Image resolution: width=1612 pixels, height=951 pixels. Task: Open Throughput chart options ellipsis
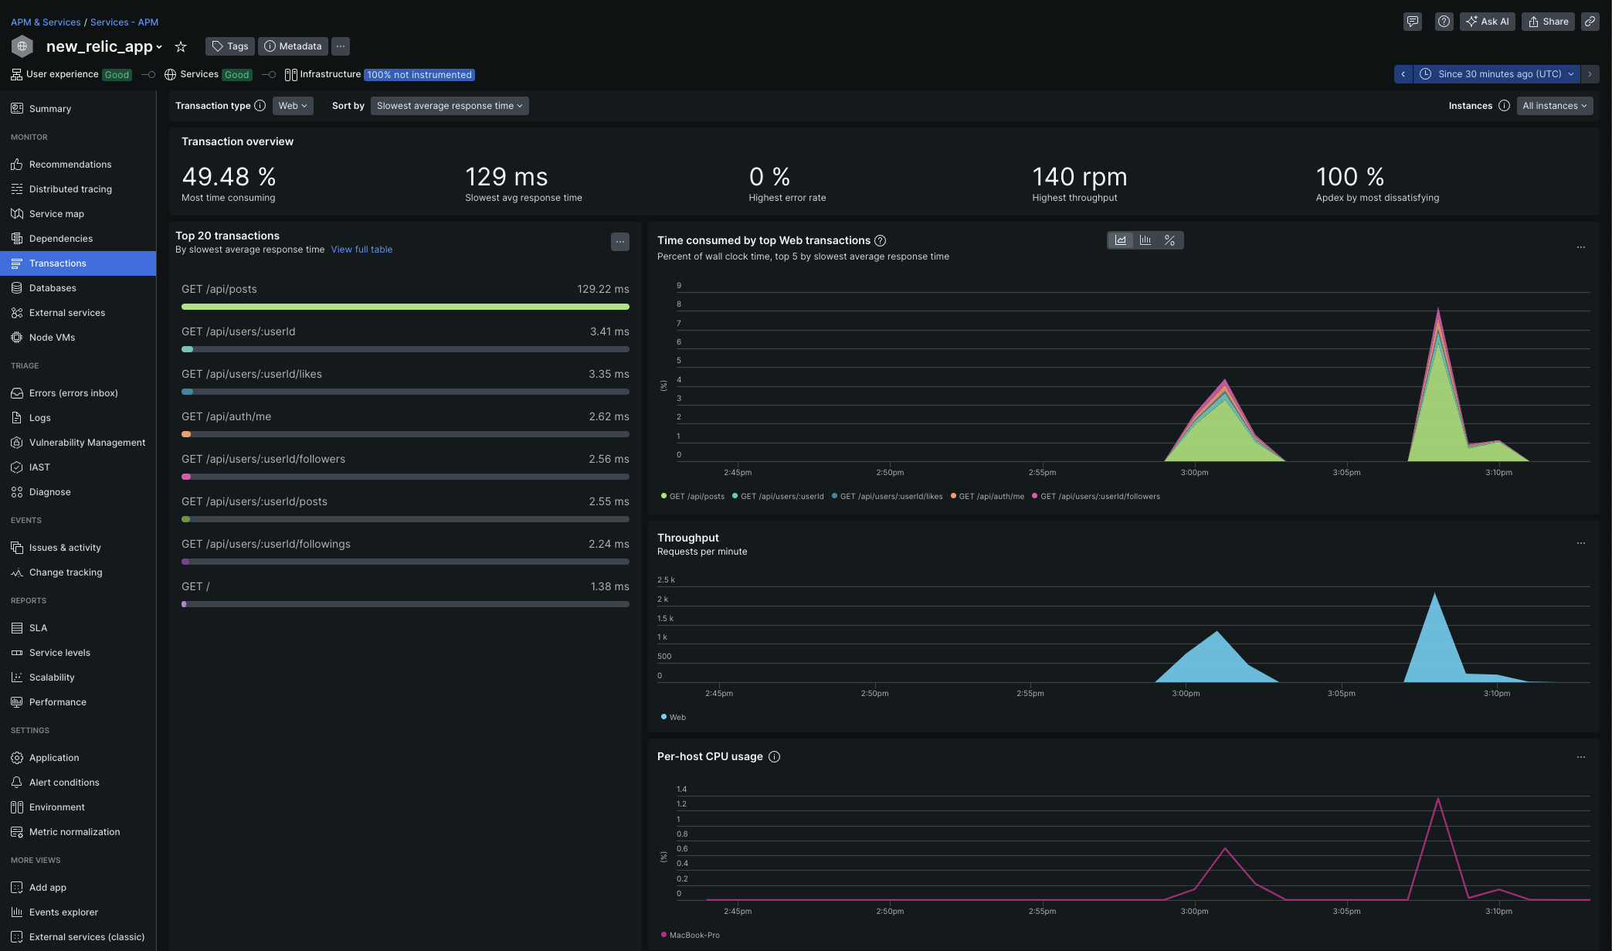click(x=1580, y=543)
